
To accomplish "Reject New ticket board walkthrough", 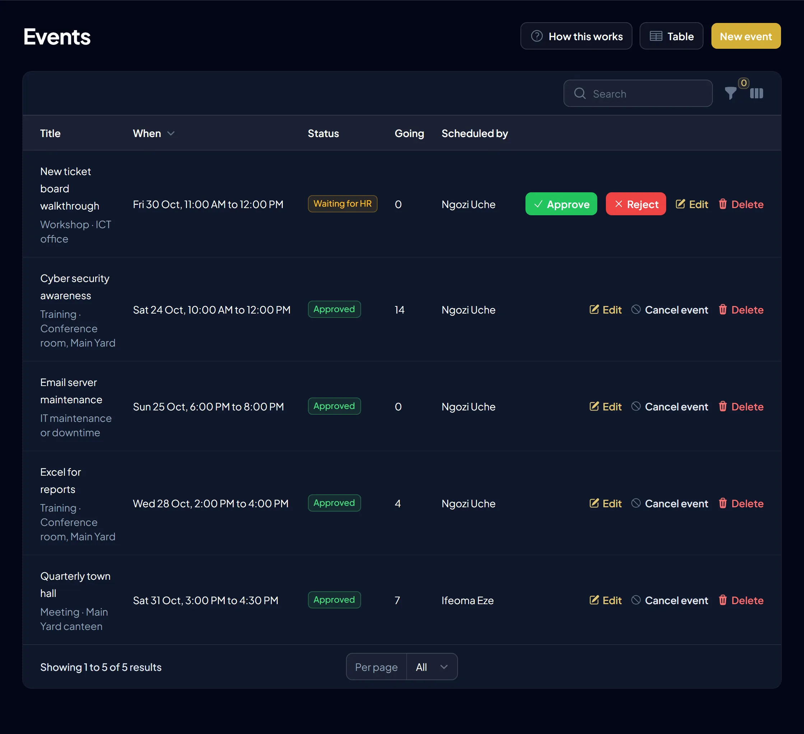I will coord(635,204).
